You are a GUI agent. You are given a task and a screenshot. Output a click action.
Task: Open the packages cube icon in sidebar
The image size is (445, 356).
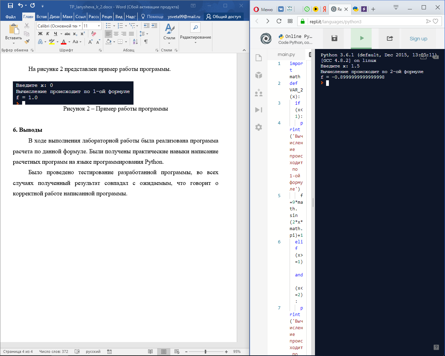point(259,75)
